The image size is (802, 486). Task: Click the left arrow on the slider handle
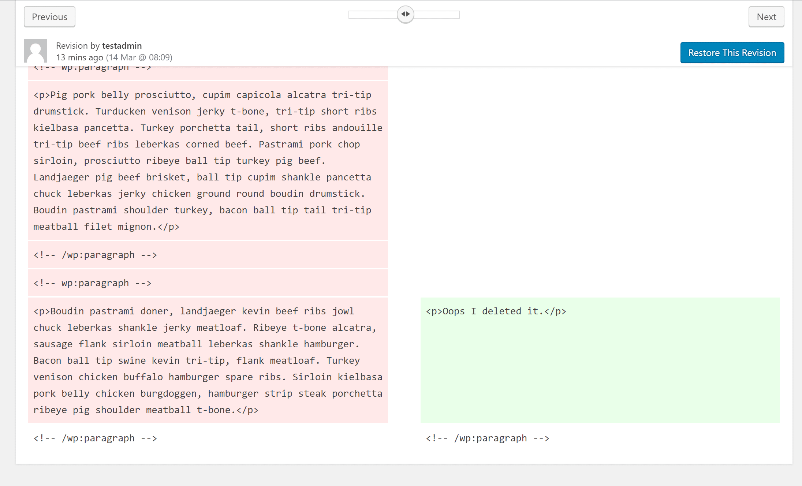[x=403, y=14]
